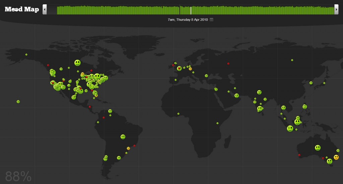Select the green smiley in southeast Australia

coord(330,161)
